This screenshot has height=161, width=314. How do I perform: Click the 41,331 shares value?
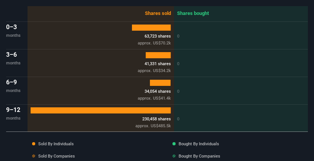158,64
